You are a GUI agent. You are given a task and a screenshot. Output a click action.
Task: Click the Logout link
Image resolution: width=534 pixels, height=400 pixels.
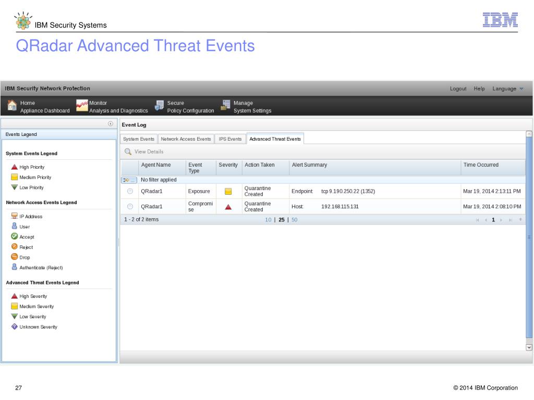458,89
